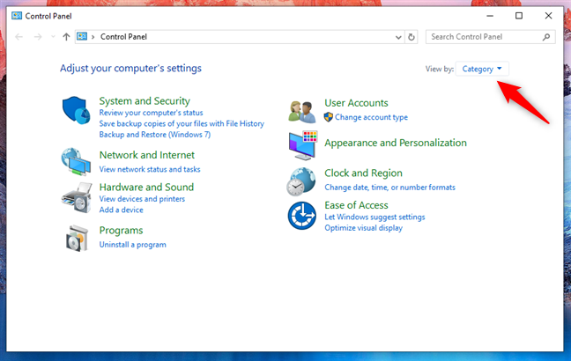The image size is (571, 361).
Task: Click Uninstall a program
Action: pos(132,245)
